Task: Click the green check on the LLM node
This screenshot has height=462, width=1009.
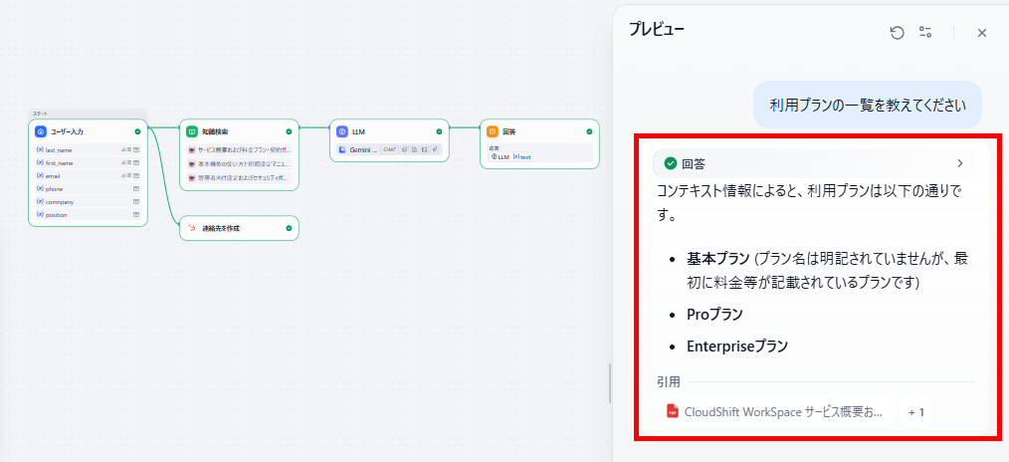Action: 439,131
